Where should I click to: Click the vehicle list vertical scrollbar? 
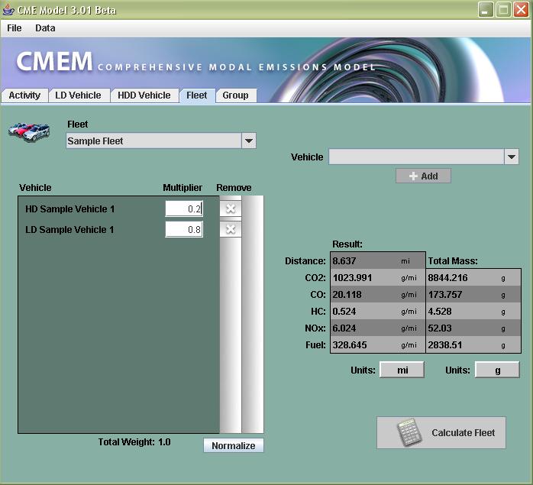click(x=252, y=313)
